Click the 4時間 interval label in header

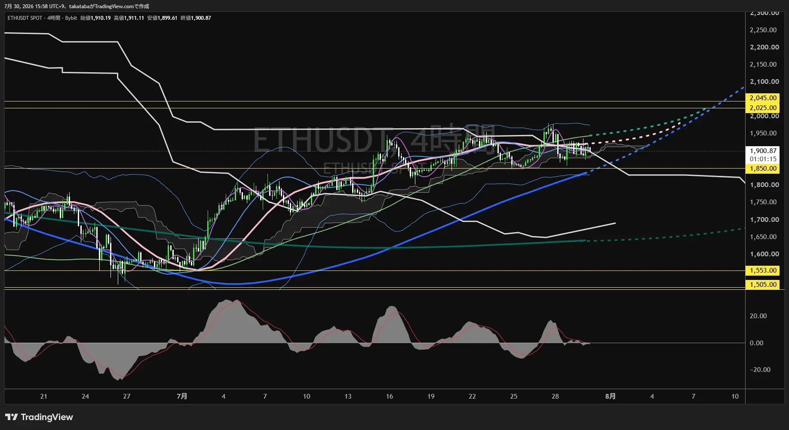(x=54, y=18)
